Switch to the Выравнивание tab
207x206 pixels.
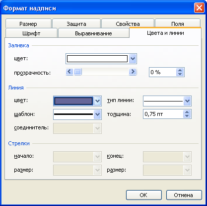[x=93, y=33]
